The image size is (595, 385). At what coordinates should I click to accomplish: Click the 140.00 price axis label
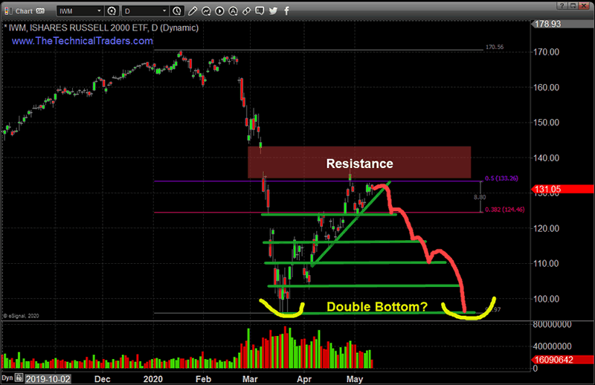tap(546, 158)
